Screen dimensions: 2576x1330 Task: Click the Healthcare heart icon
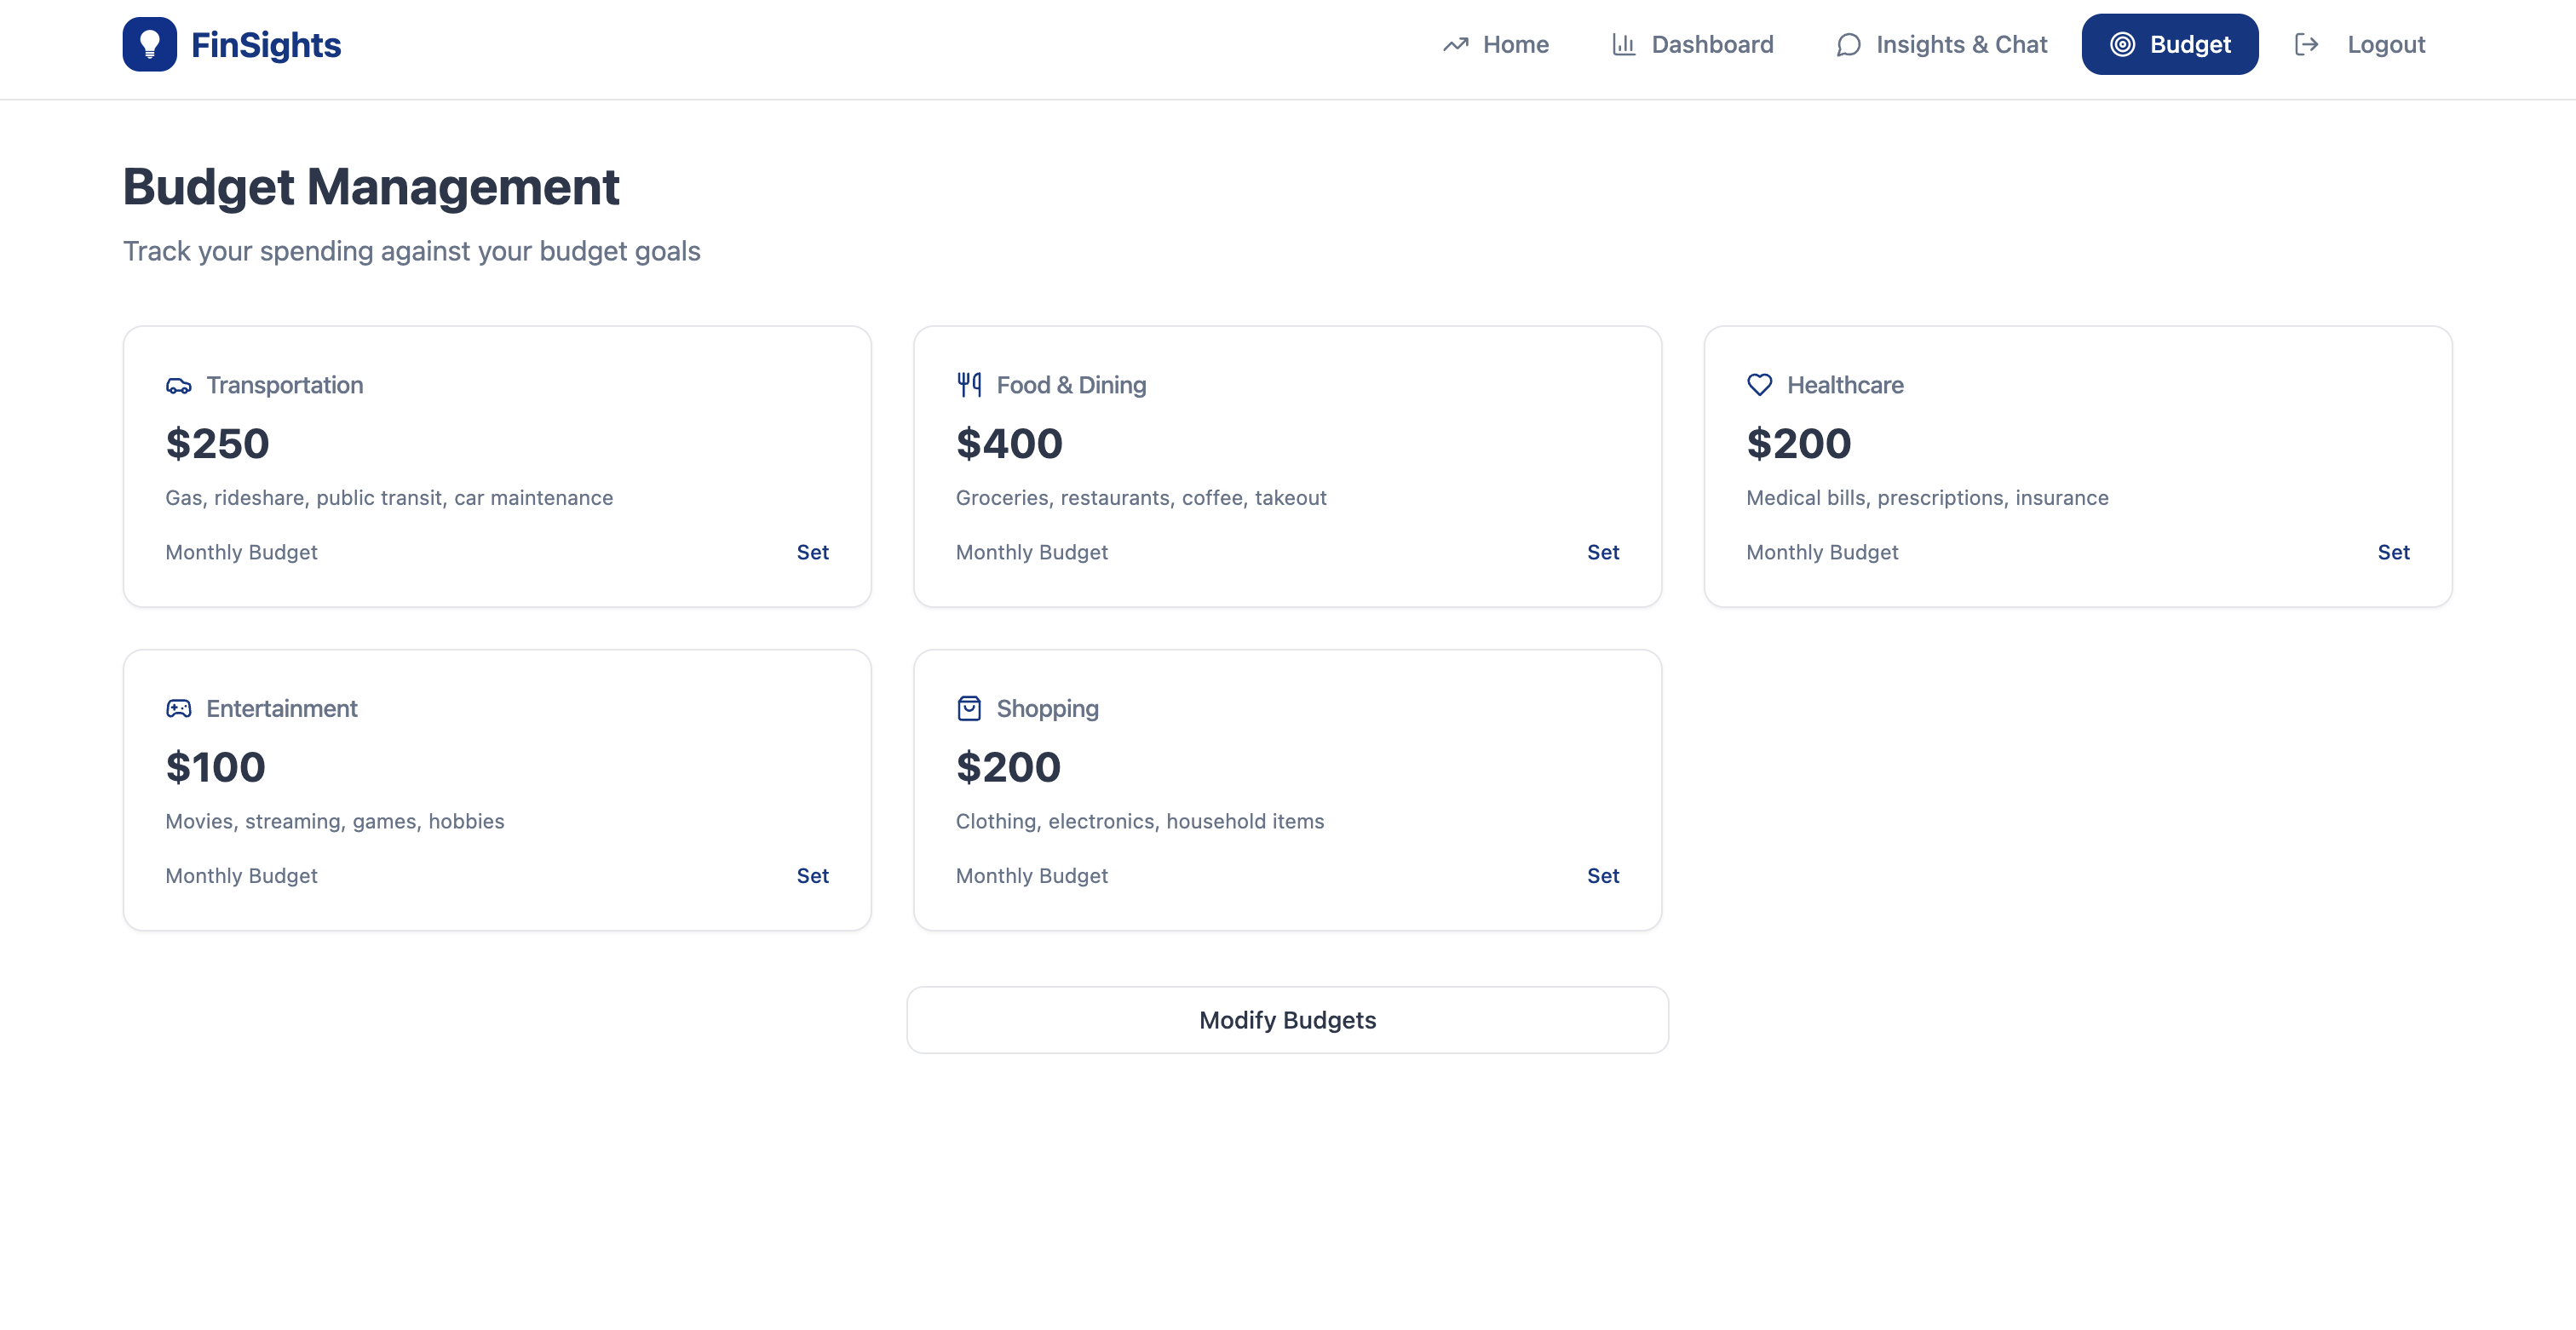(1759, 385)
